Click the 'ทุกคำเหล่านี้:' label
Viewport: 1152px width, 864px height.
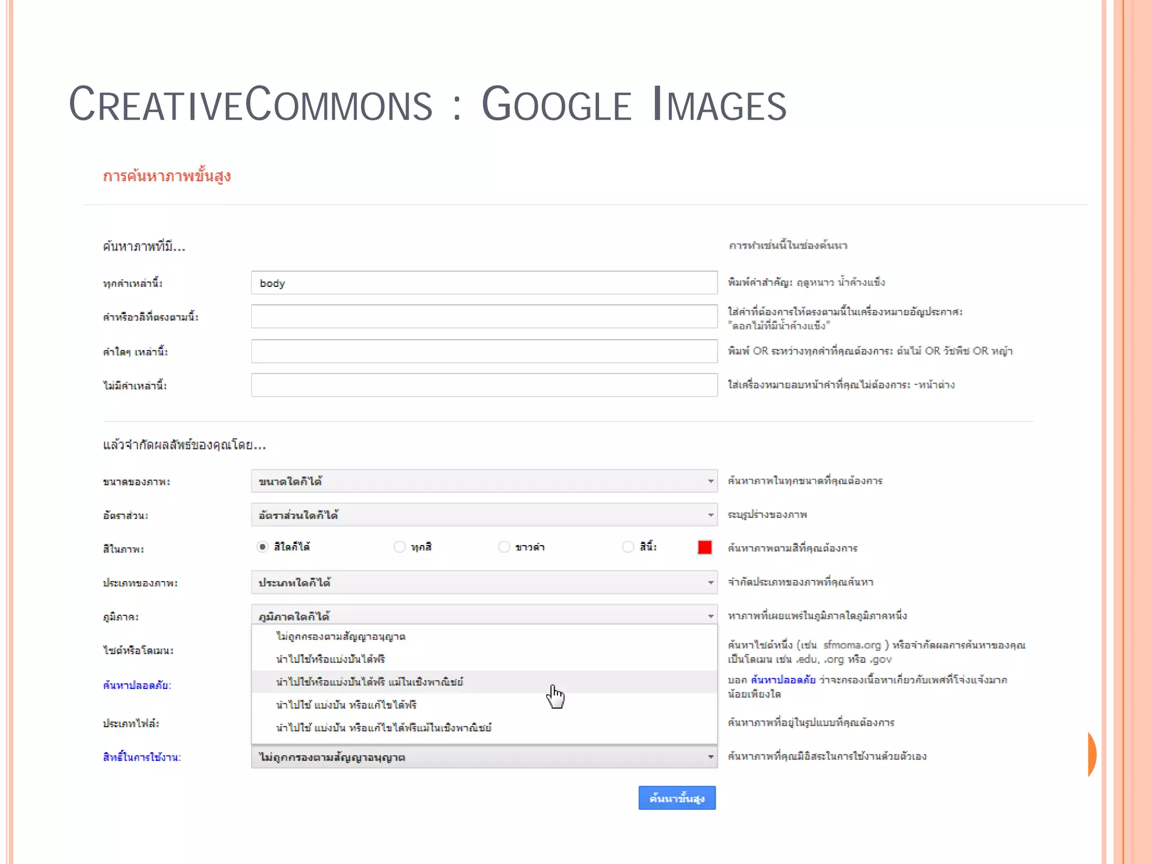click(133, 283)
